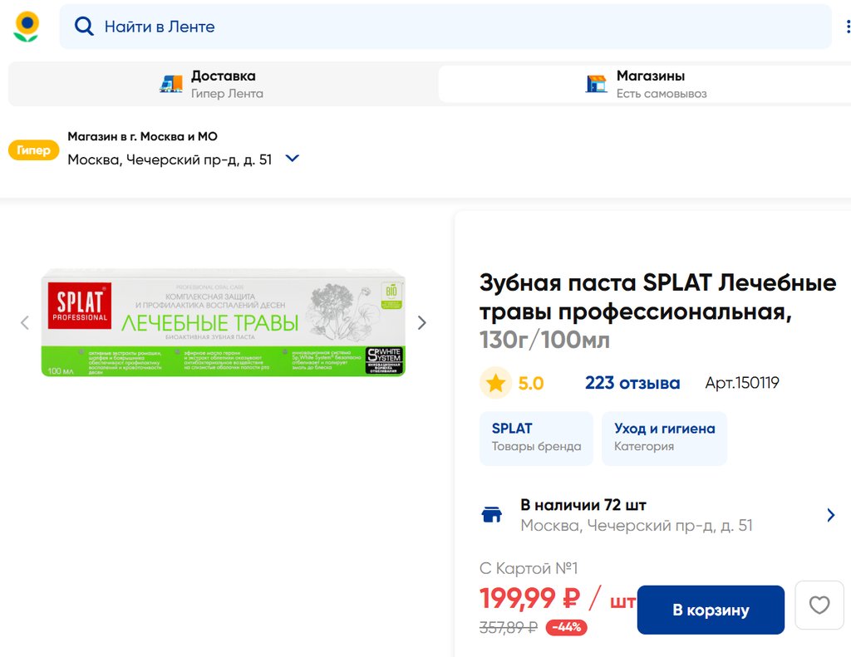Open the 223 отзыва reviews link

(632, 383)
